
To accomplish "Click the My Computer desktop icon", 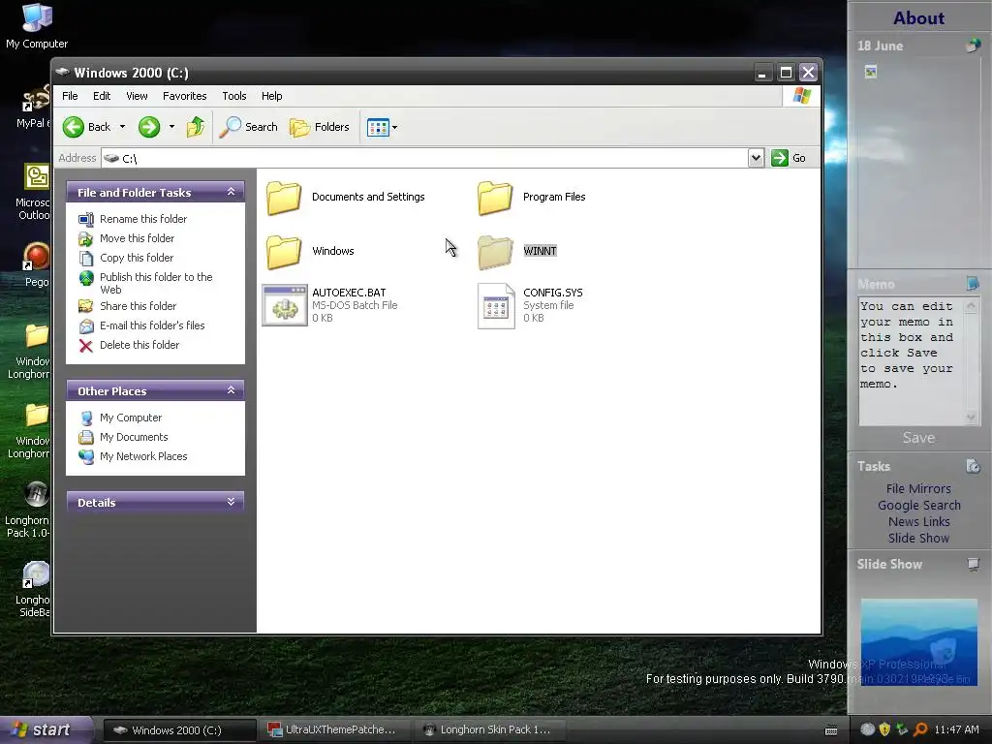I will (x=37, y=26).
